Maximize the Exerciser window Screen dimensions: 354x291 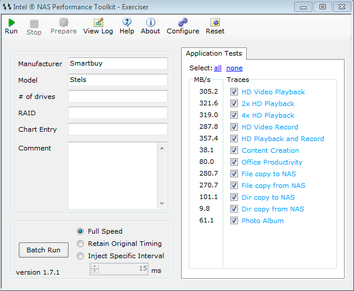coord(322,7)
